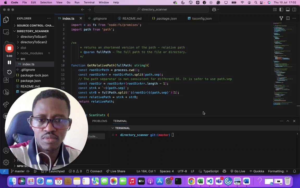Open notifications bell in status bar

pos(295,171)
